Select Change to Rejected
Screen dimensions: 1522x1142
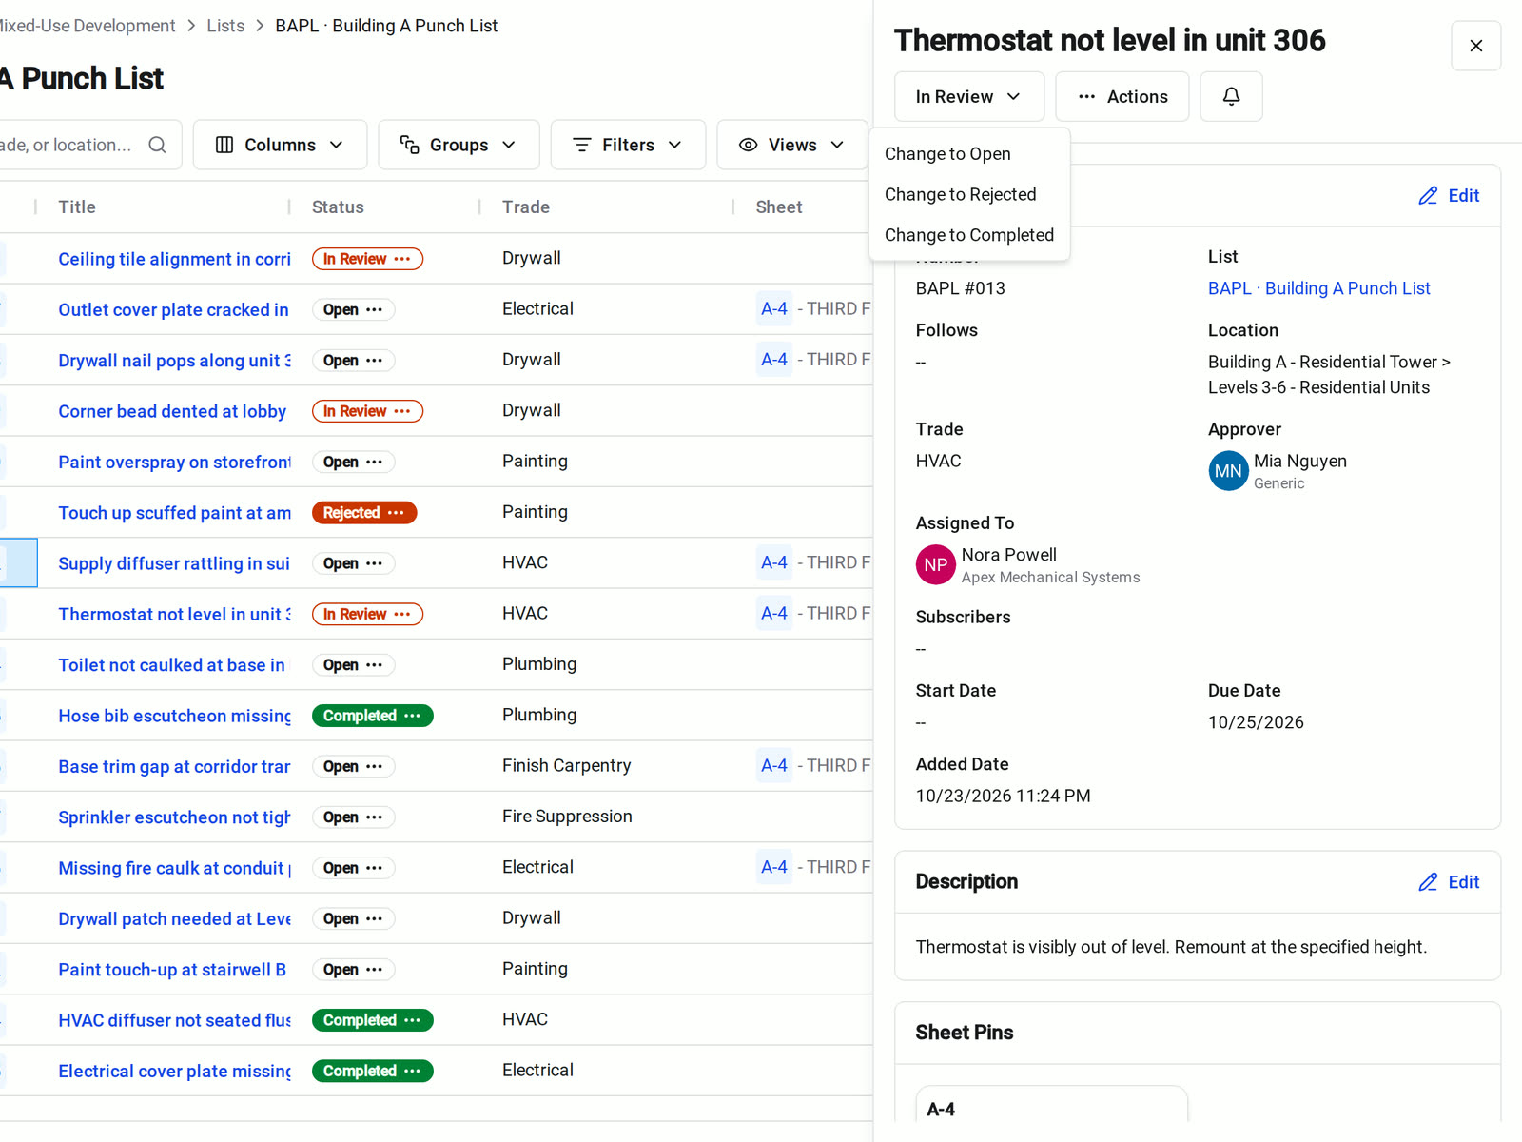pyautogui.click(x=969, y=194)
